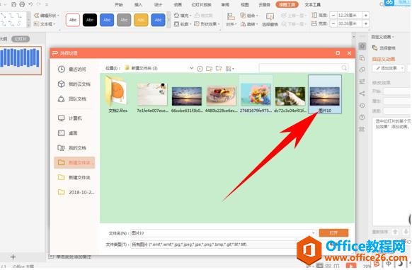Select sunset image 66ccbe631f3b0...
412x270 pixels.
187,99
